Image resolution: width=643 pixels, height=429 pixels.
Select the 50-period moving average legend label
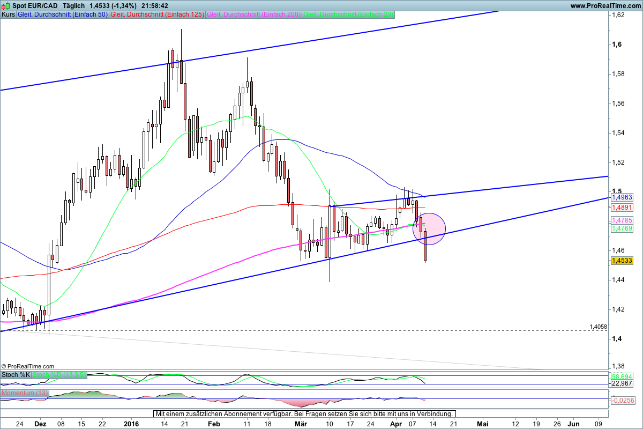[x=62, y=14]
